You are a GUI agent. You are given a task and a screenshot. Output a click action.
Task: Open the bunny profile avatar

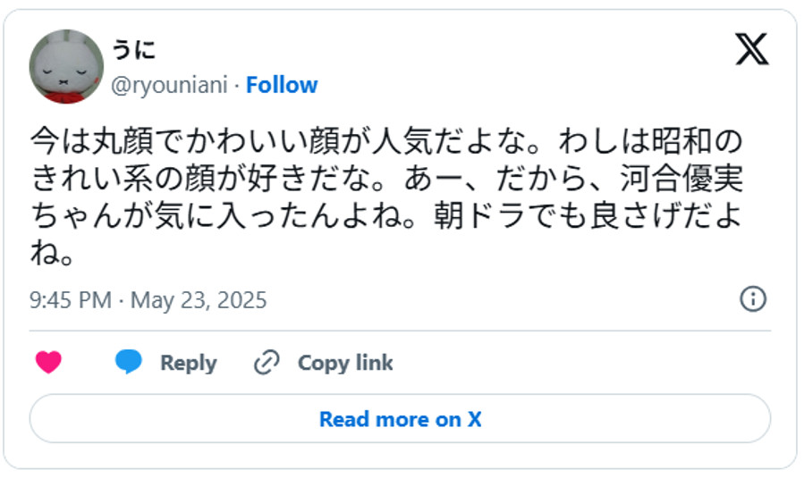tap(66, 67)
